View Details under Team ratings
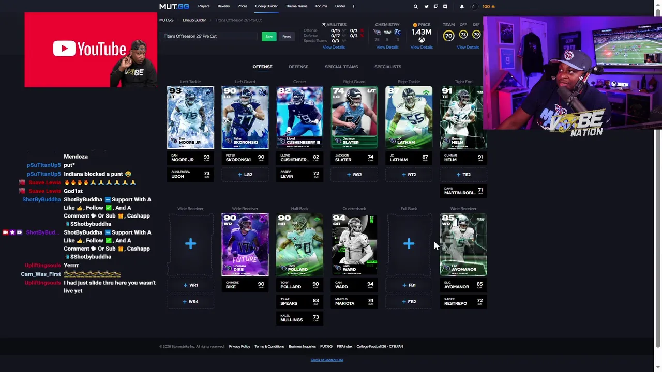Image resolution: width=662 pixels, height=372 pixels. [468, 47]
